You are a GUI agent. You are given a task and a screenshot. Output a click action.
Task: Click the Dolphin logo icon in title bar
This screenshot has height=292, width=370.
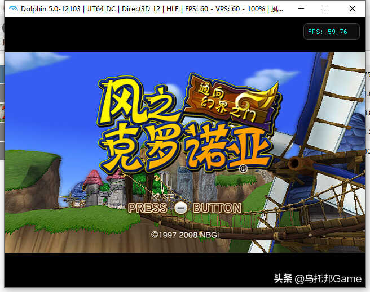pos(13,8)
